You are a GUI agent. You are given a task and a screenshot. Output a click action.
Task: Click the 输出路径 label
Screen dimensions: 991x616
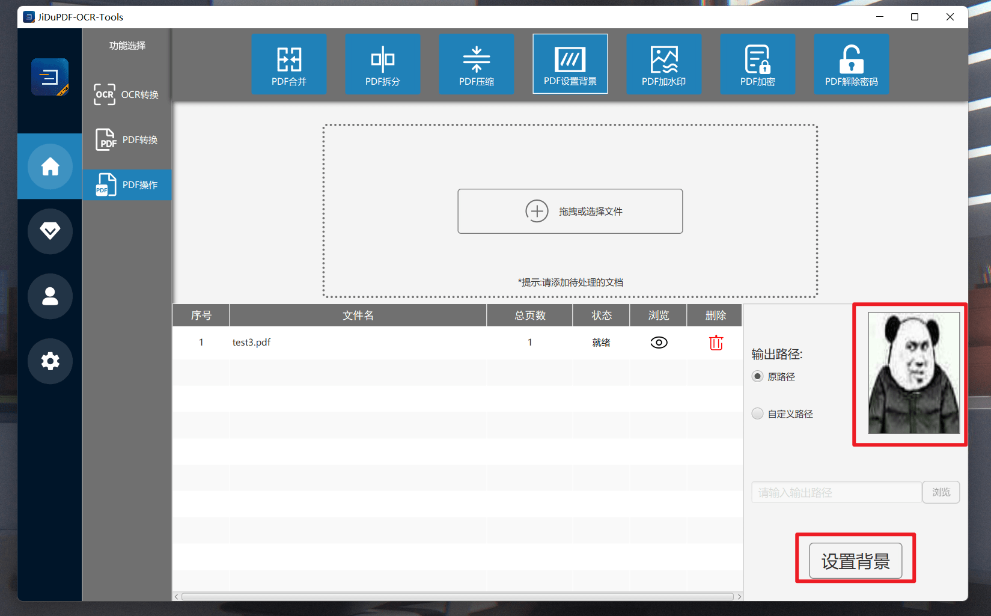777,354
